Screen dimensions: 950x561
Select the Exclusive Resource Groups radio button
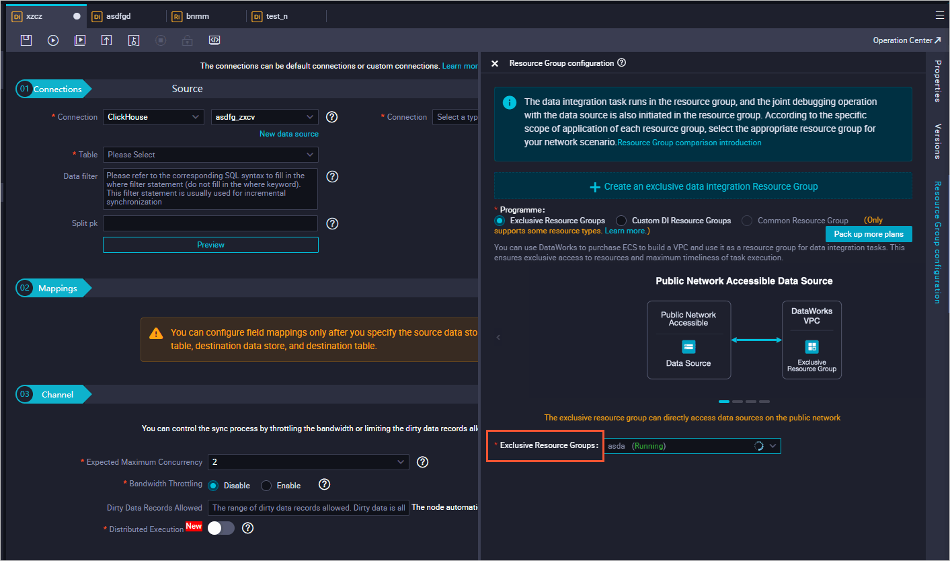[500, 221]
